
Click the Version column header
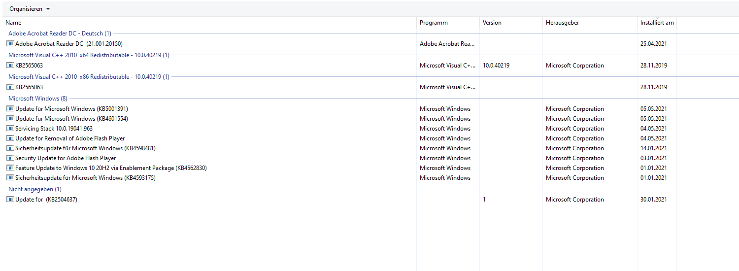click(492, 23)
